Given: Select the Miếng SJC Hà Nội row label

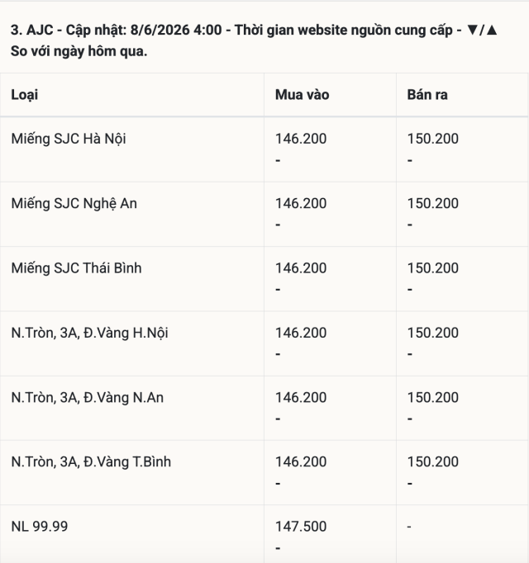Looking at the screenshot, I should (69, 139).
